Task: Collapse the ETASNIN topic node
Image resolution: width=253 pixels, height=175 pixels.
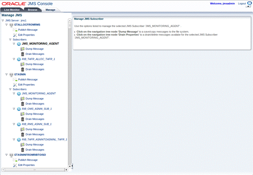Action: (7, 74)
